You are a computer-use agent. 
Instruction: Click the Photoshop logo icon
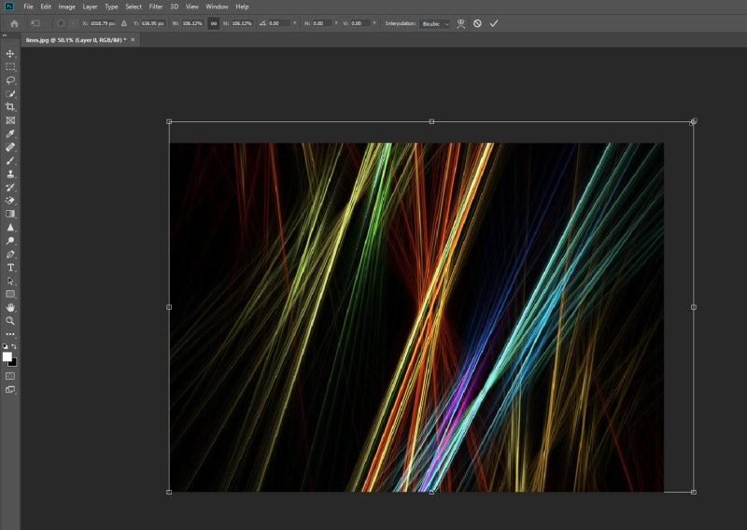[9, 7]
